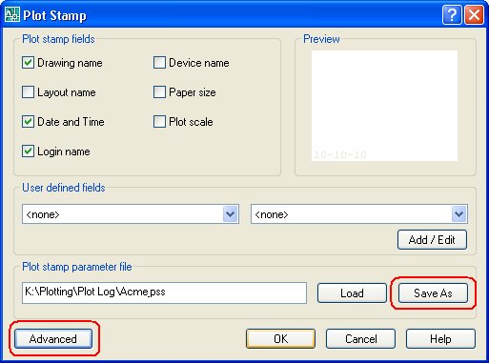The height and width of the screenshot is (363, 489).
Task: Enable the Paper size checkbox
Action: tap(159, 92)
